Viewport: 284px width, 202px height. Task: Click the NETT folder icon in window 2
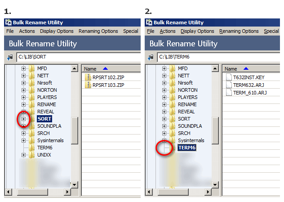pyautogui.click(x=173, y=76)
